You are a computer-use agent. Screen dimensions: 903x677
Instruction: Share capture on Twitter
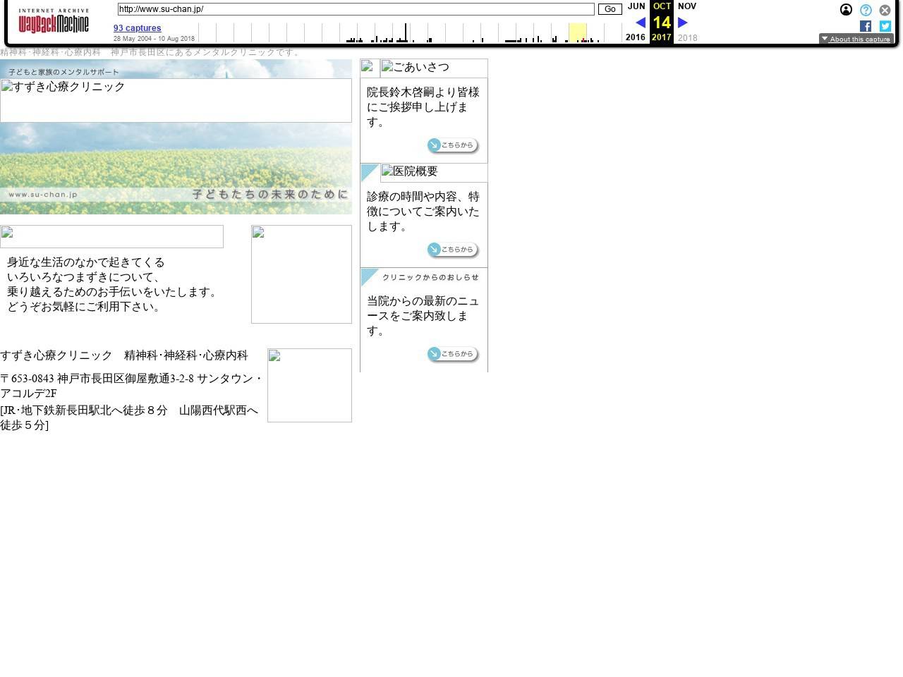[x=885, y=26]
